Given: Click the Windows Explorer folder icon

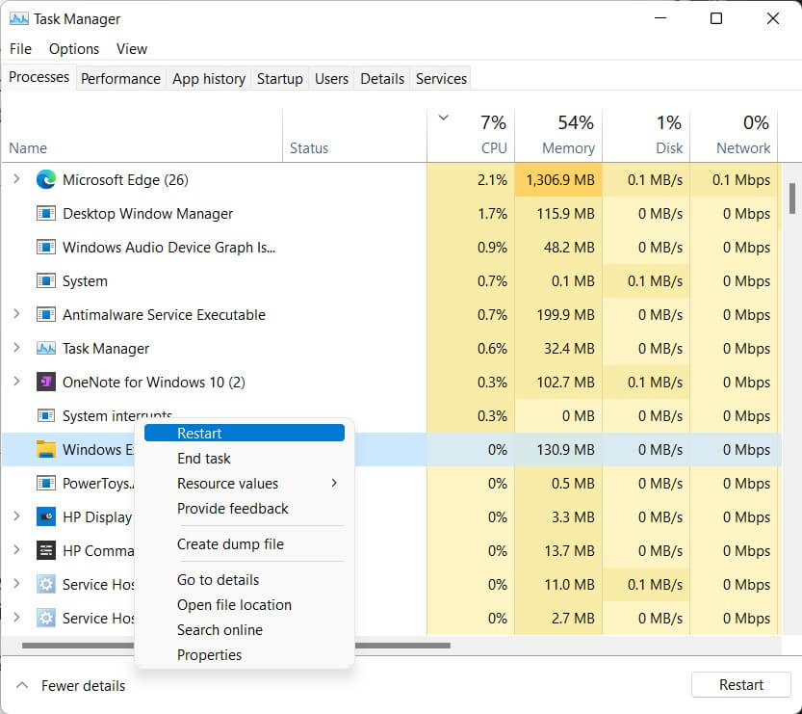Looking at the screenshot, I should (46, 449).
